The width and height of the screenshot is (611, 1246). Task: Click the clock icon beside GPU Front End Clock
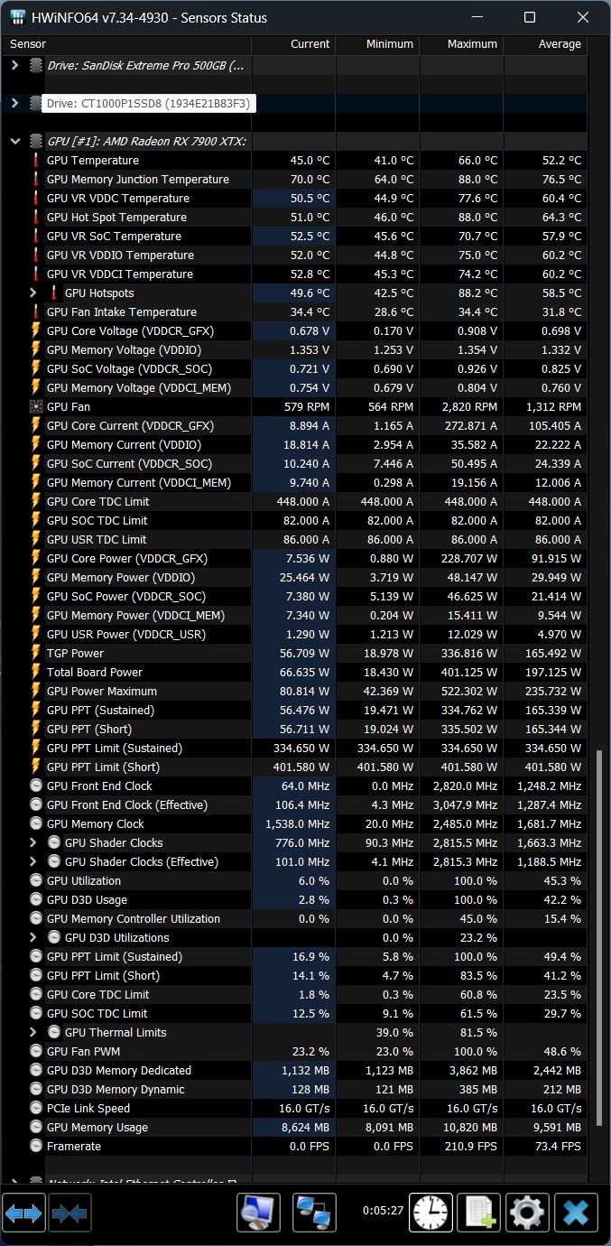click(36, 786)
